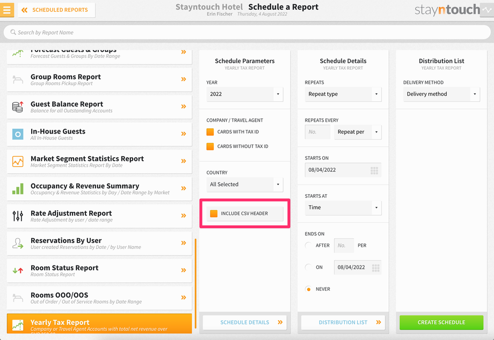Click chevrons on Group Rooms Report row

184,79
